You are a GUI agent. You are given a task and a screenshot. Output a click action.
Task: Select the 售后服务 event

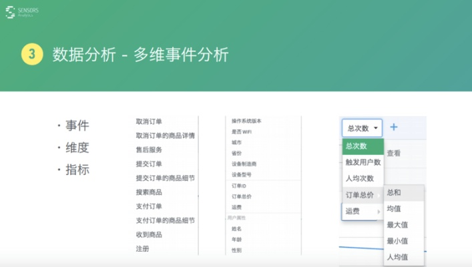point(149,150)
